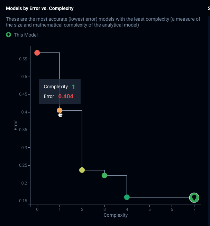
Task: Click the x-axis tick label 5
Action: pos(149,209)
